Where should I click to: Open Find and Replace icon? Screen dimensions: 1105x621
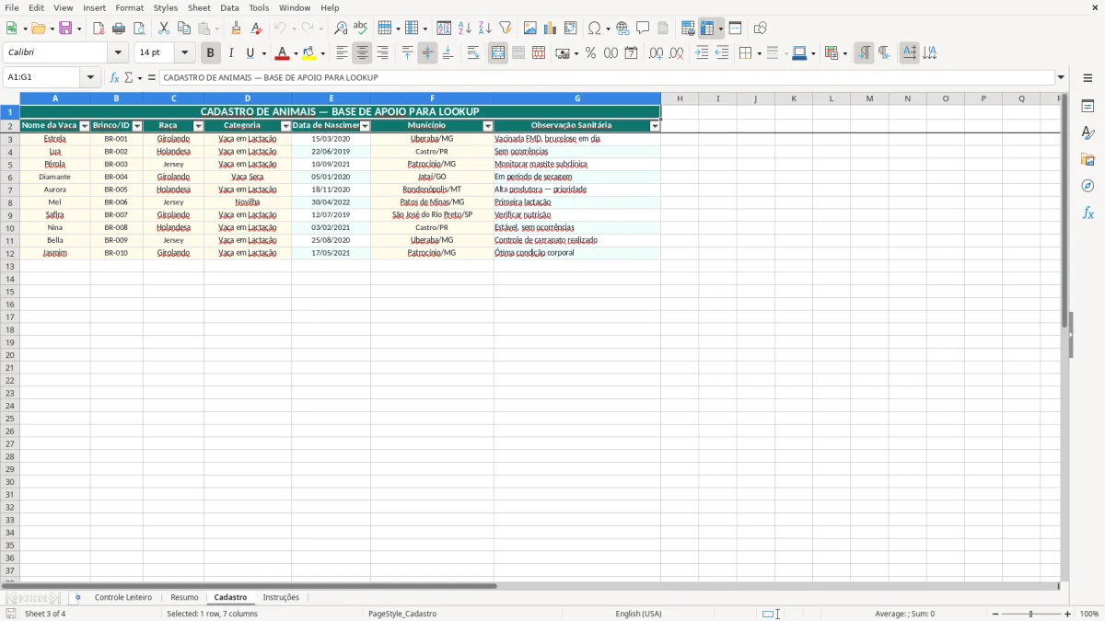(341, 29)
